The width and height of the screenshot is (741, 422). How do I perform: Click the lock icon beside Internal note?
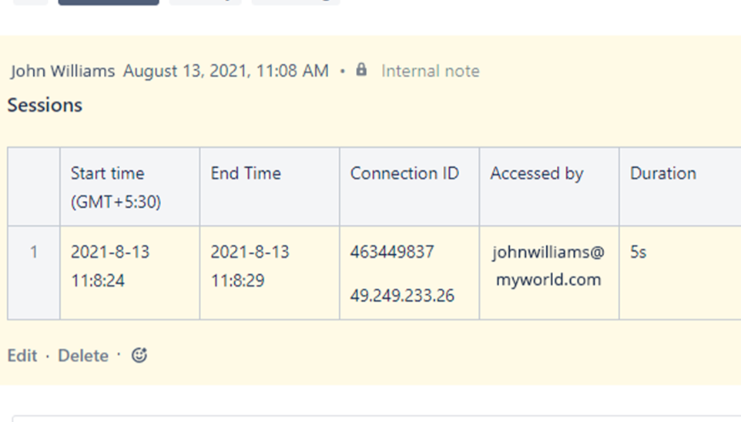[361, 71]
